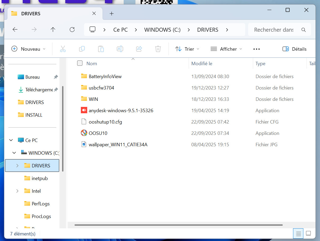Click the Rechercher search field
This screenshot has height=241, width=320.
coord(273,30)
